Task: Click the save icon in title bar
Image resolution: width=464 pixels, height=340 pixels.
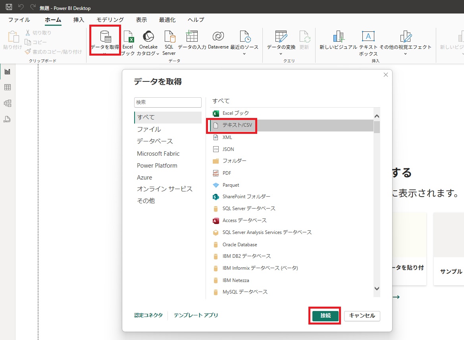Action: [x=9, y=7]
